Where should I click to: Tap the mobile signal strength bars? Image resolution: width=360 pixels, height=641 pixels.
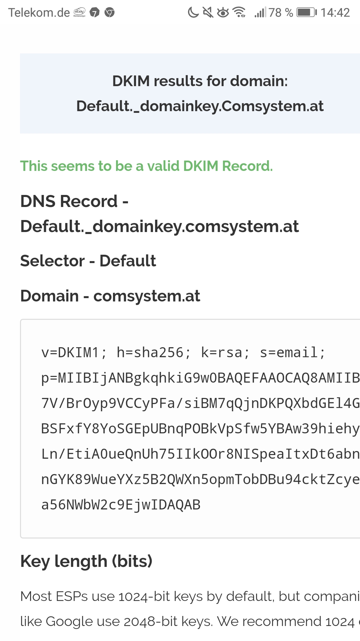click(x=260, y=13)
